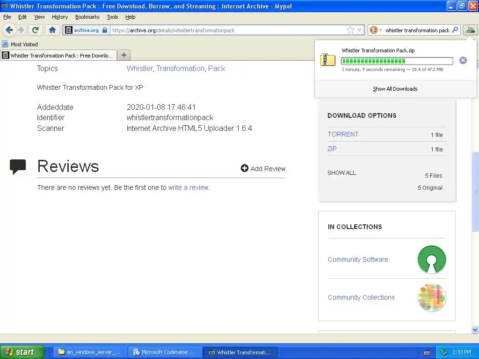Click the Community Collections thumbnail image
The height and width of the screenshot is (359, 479).
click(432, 298)
